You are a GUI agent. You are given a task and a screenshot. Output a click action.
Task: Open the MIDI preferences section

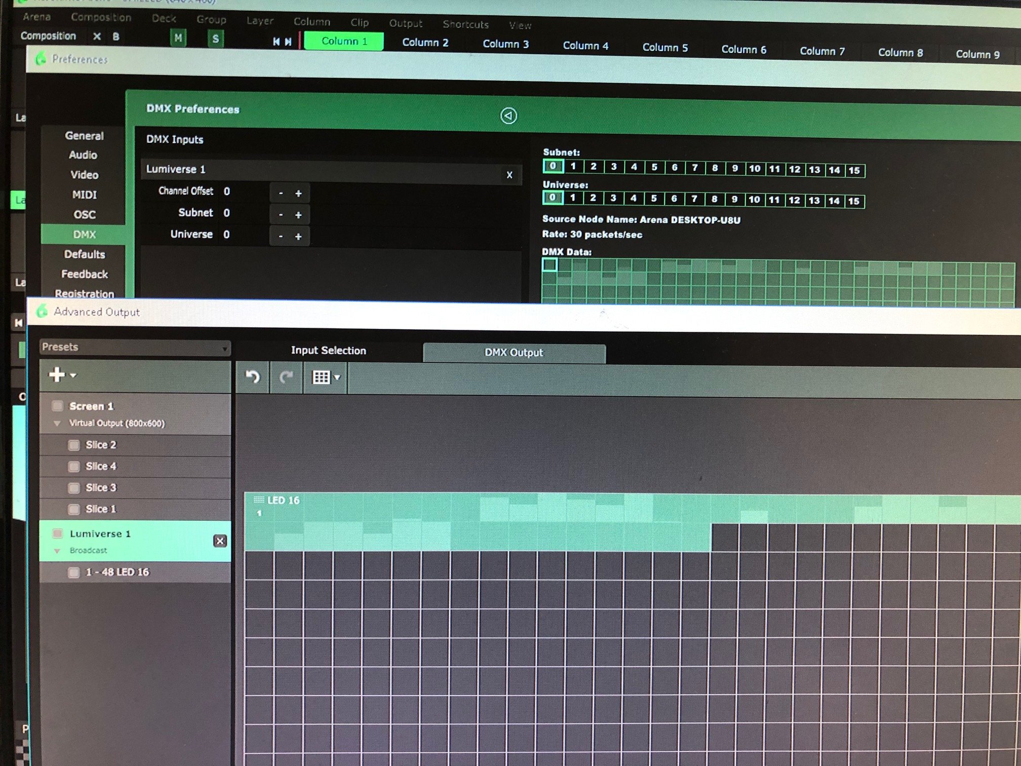point(84,195)
